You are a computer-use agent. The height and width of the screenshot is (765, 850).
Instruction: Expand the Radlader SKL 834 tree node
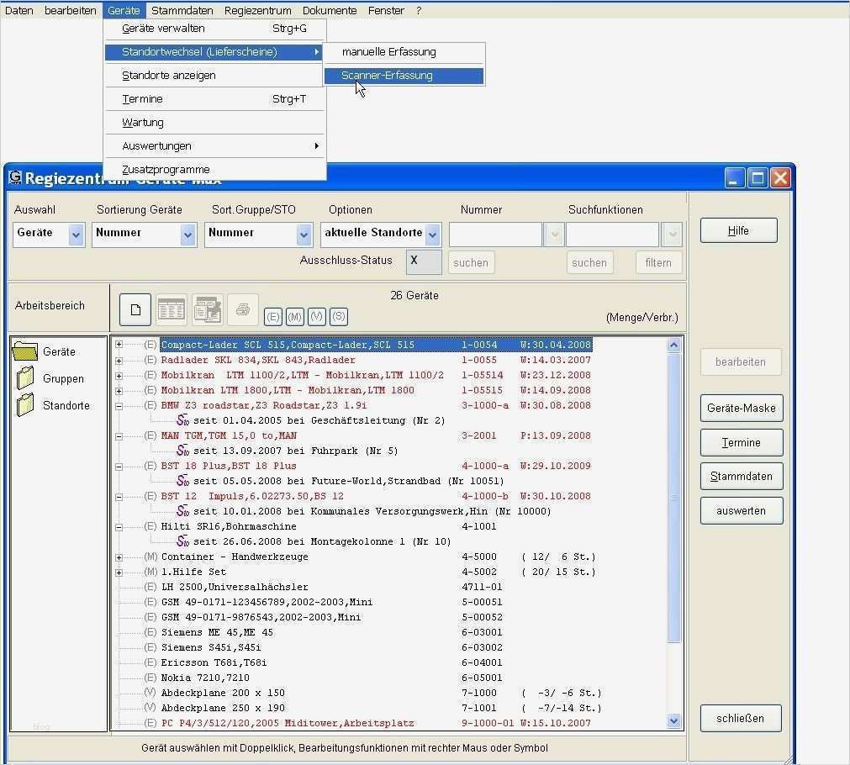point(119,361)
